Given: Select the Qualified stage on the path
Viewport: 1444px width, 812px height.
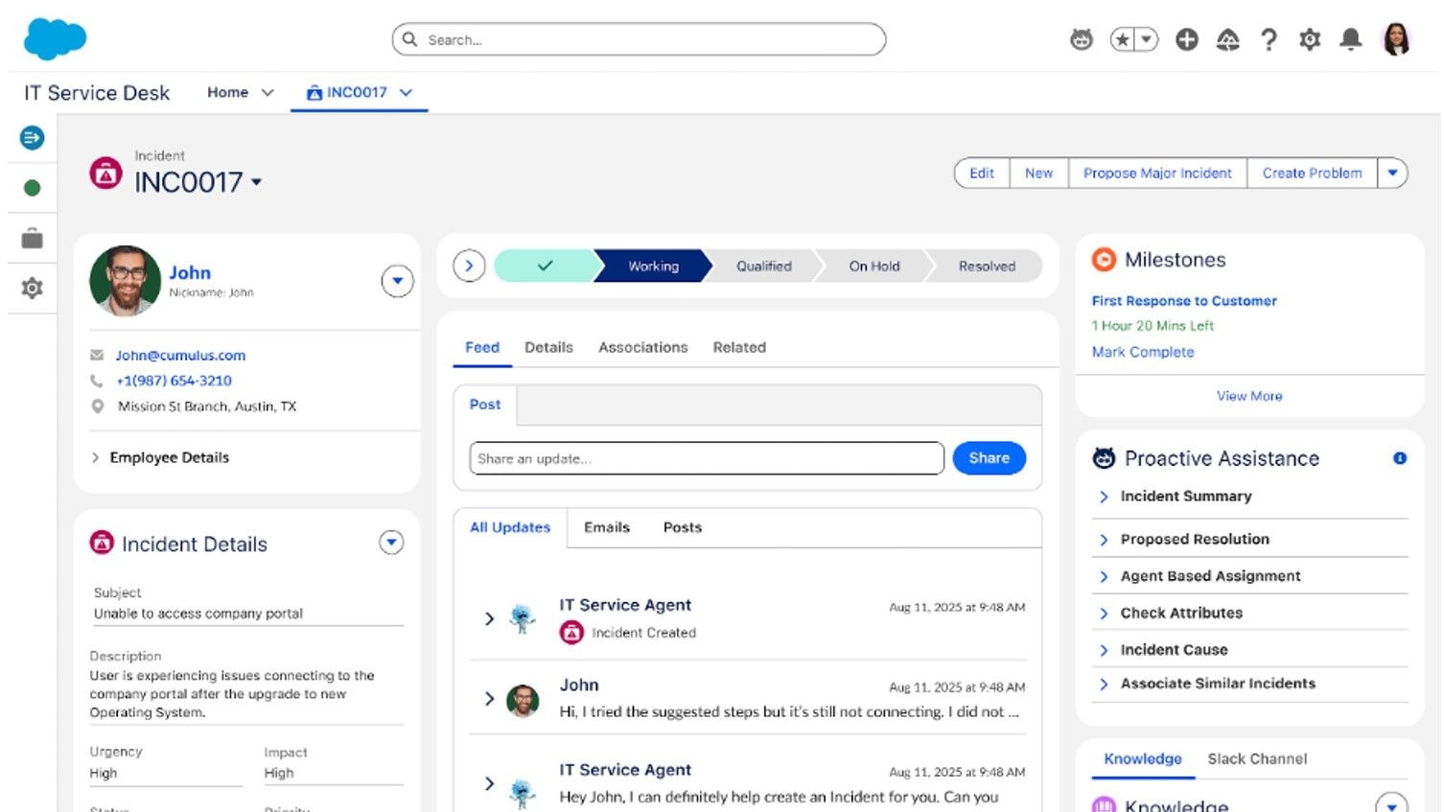Looking at the screenshot, I should pyautogui.click(x=763, y=266).
